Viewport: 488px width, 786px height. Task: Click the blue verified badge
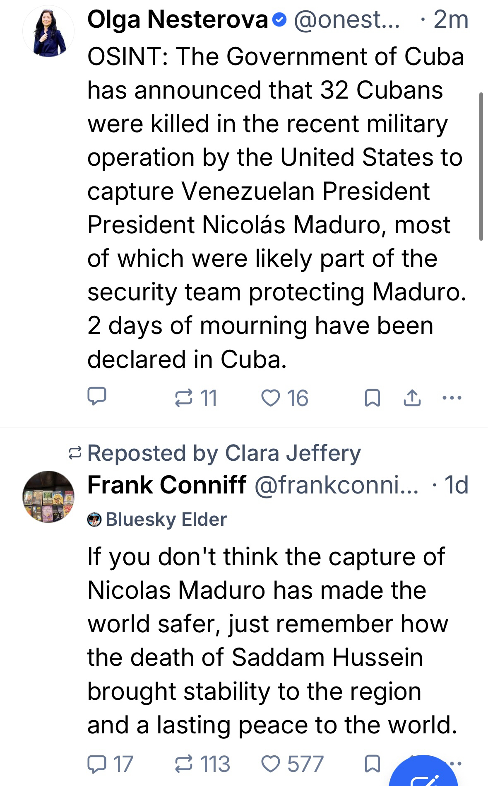[x=280, y=19]
